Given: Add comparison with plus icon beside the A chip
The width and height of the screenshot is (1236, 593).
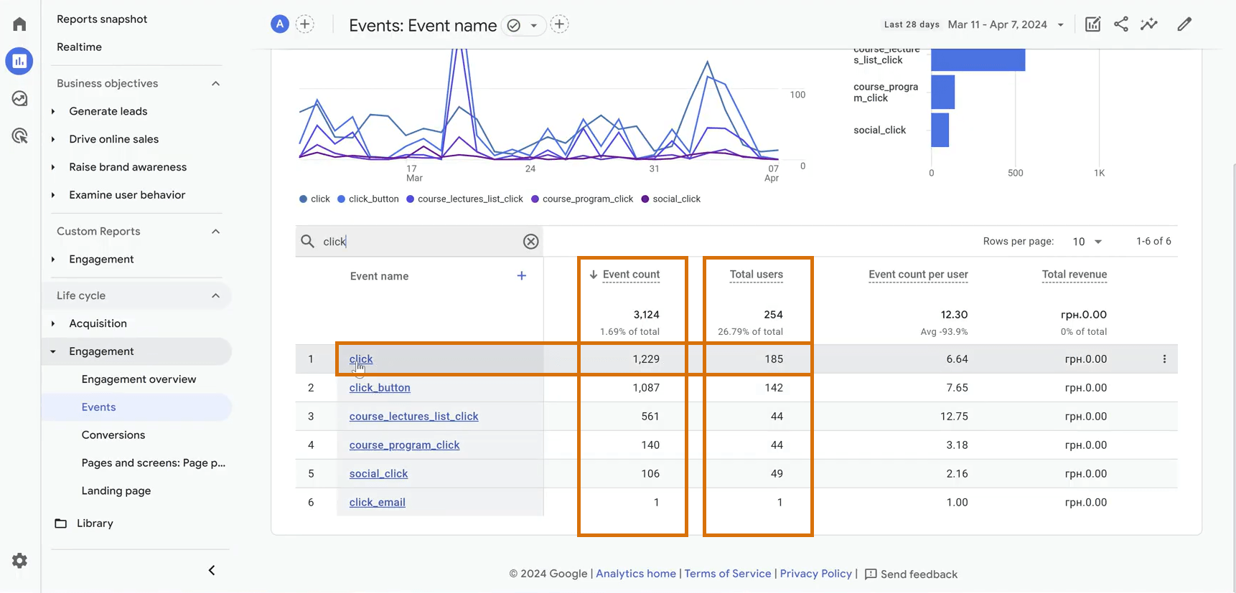Looking at the screenshot, I should click(305, 24).
